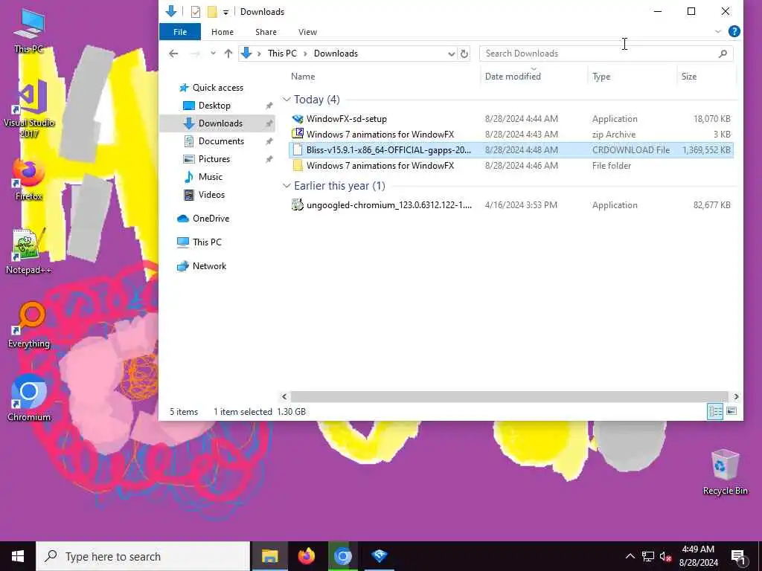Viewport: 762px width, 571px height.
Task: Open File Explorer from taskbar
Action: (x=269, y=556)
